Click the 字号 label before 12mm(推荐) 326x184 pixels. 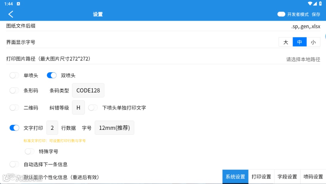point(87,128)
